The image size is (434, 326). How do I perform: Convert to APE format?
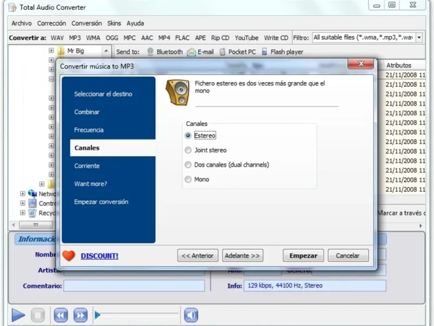tap(200, 38)
